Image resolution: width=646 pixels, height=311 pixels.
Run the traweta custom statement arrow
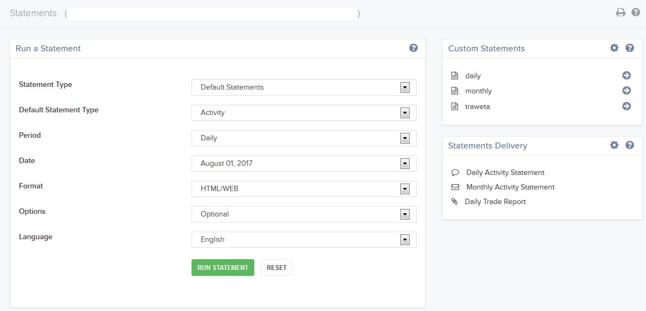(x=627, y=106)
